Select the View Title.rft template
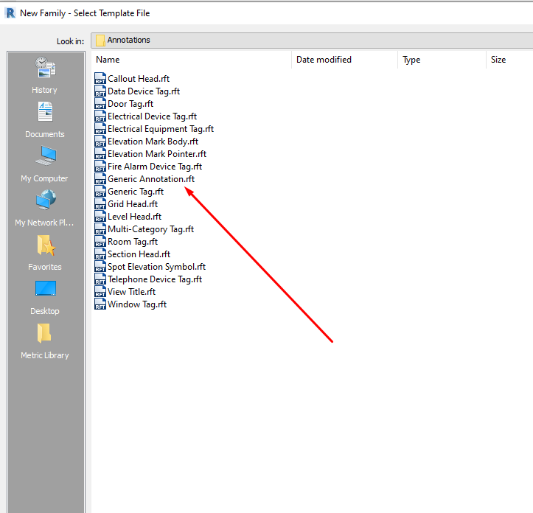The height and width of the screenshot is (513, 533). 131,292
